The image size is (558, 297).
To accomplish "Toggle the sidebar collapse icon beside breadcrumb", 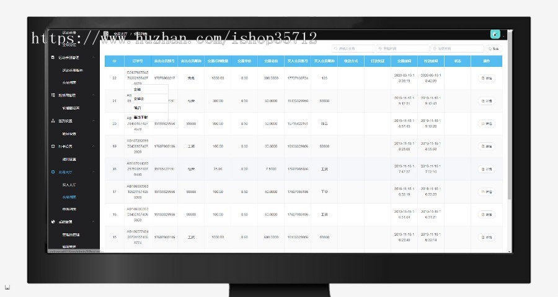I will (x=105, y=33).
